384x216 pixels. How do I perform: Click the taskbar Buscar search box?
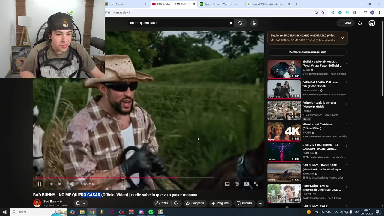click(38, 212)
